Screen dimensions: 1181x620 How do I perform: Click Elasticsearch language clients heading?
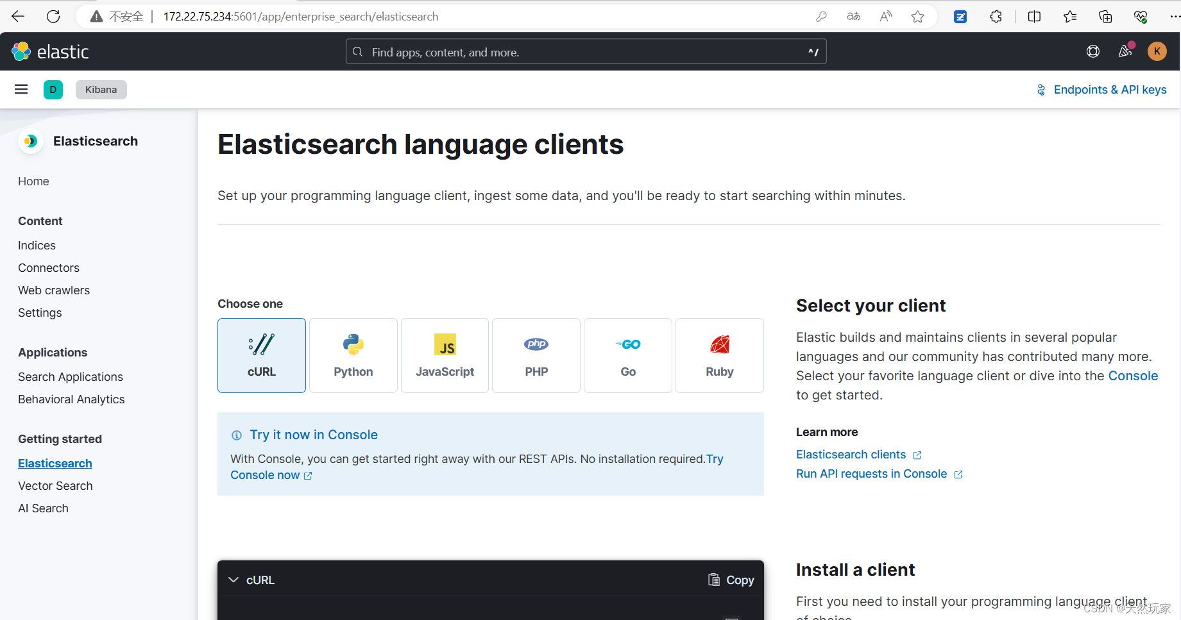421,145
